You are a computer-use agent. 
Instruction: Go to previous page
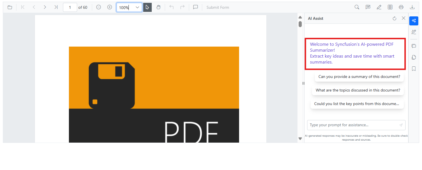34,7
